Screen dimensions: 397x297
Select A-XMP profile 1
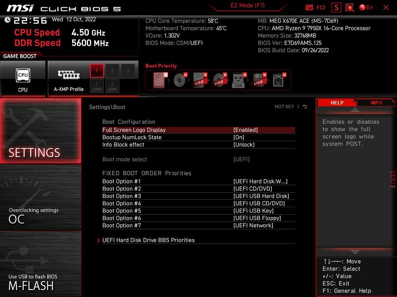tap(97, 70)
